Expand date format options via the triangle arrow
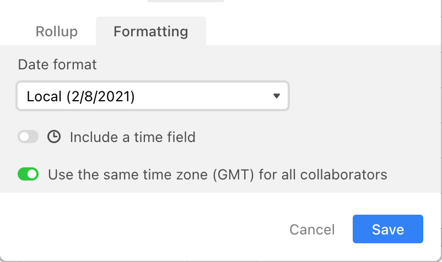 pos(277,96)
